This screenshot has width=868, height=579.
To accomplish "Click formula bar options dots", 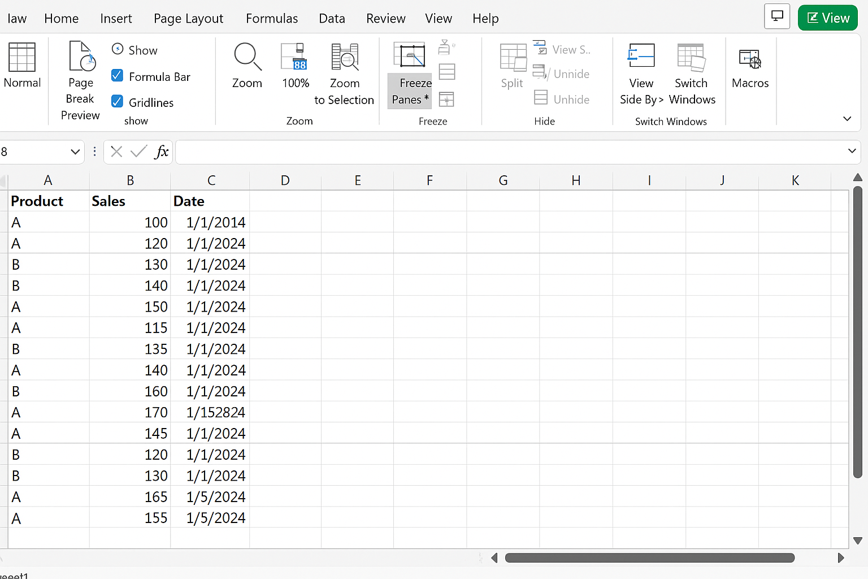I will coord(94,152).
